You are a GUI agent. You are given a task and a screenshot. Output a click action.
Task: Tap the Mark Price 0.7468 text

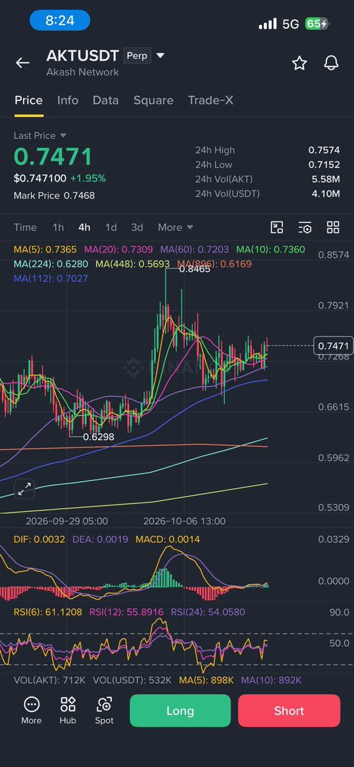54,196
